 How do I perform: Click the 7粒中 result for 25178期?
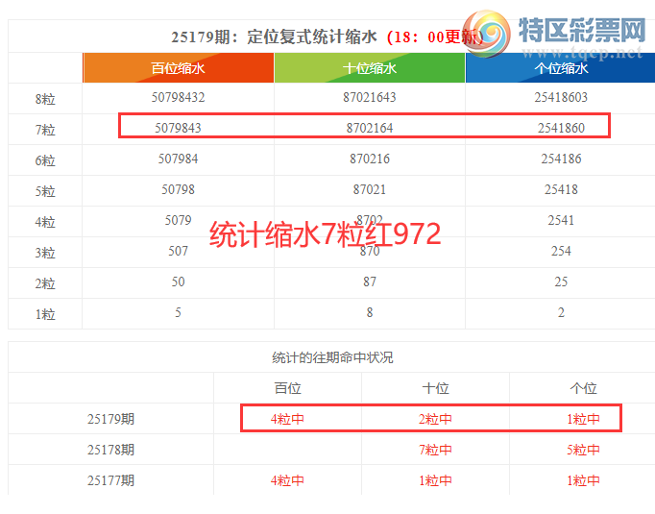(x=435, y=450)
